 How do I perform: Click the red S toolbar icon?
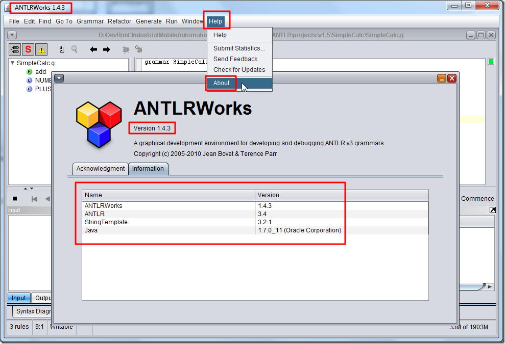pos(29,49)
